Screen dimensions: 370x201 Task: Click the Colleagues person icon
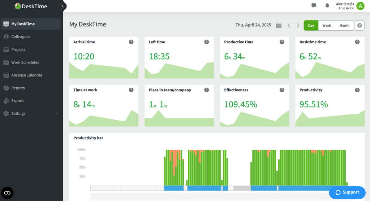[x=6, y=37]
